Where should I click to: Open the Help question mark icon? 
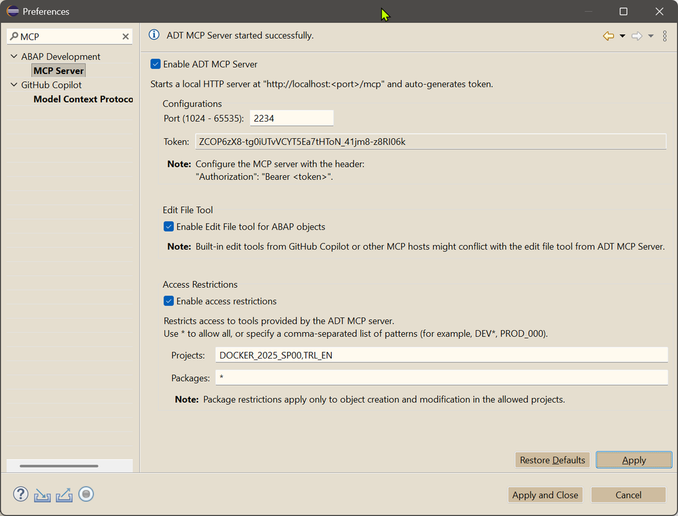[21, 494]
